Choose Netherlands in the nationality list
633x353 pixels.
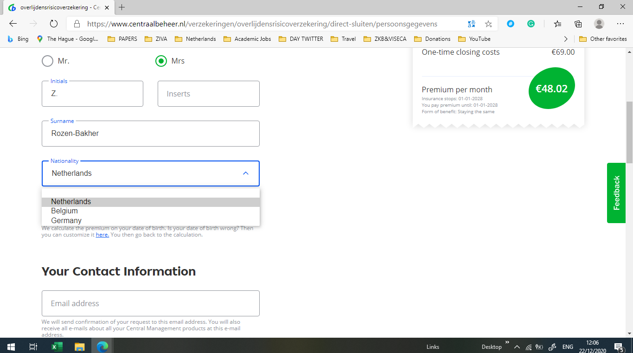click(151, 202)
